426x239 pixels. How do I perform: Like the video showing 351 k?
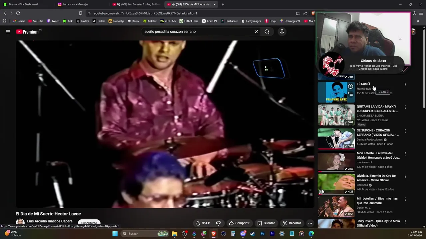(x=202, y=223)
